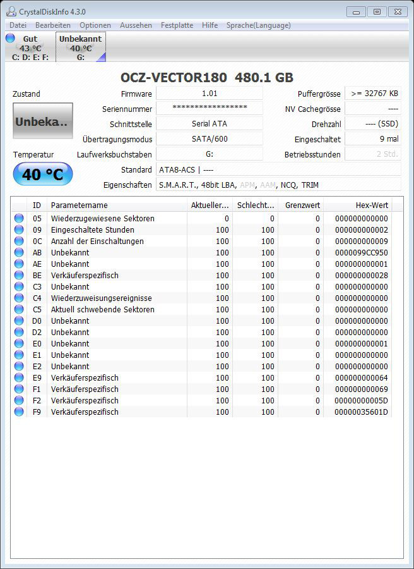
Task: Click hex value 000000000064
Action: pyautogui.click(x=361, y=378)
